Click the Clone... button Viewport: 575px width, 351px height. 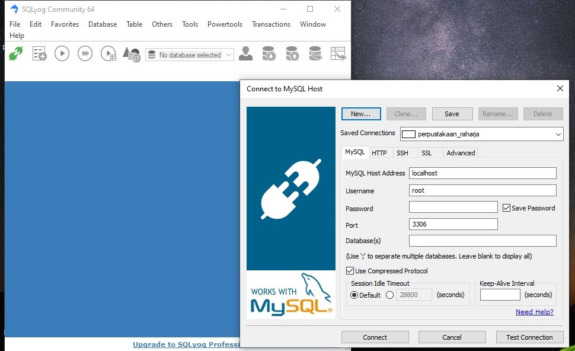coord(406,114)
